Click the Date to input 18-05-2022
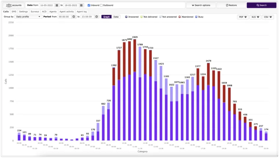 pos(71,5)
